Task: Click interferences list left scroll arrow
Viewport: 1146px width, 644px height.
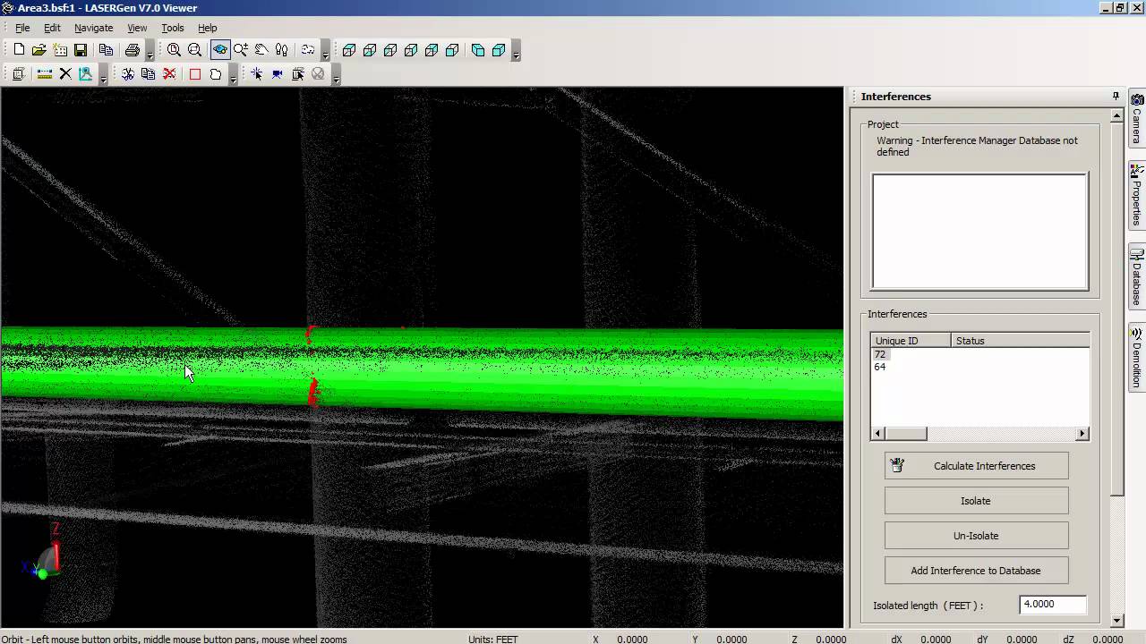Action: pos(878,434)
